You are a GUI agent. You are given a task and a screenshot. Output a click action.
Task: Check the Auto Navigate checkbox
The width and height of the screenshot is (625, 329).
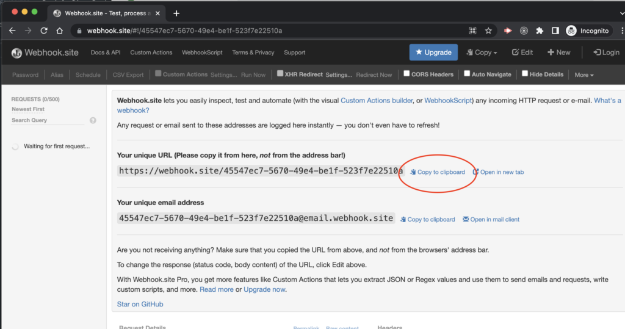pos(467,73)
